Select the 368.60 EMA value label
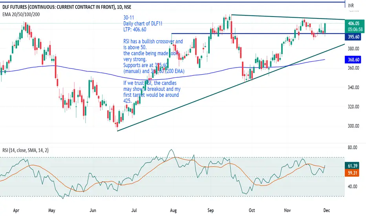366x216 pixels. [353, 60]
